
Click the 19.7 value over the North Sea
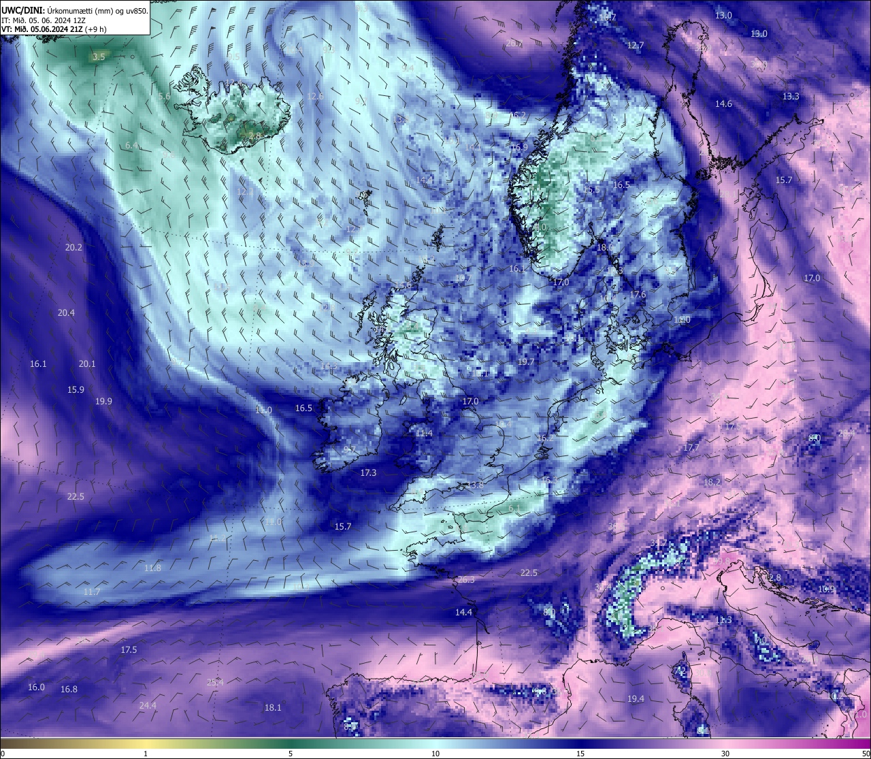pyautogui.click(x=526, y=363)
